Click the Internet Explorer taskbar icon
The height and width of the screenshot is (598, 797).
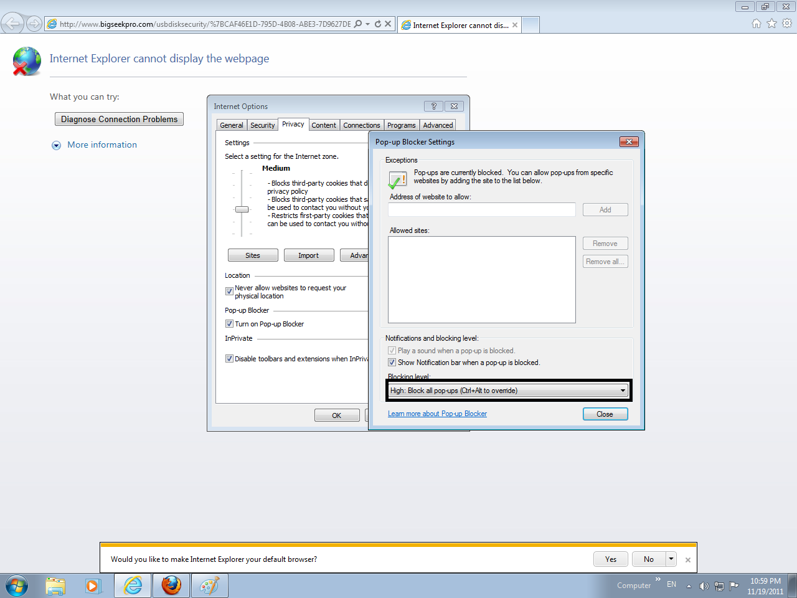[x=133, y=586]
